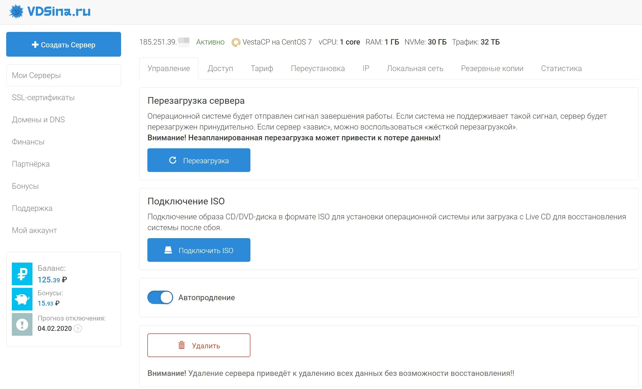Open the shutdown forecast question-mark help
Screen dimensions: 642x389
tap(78, 329)
